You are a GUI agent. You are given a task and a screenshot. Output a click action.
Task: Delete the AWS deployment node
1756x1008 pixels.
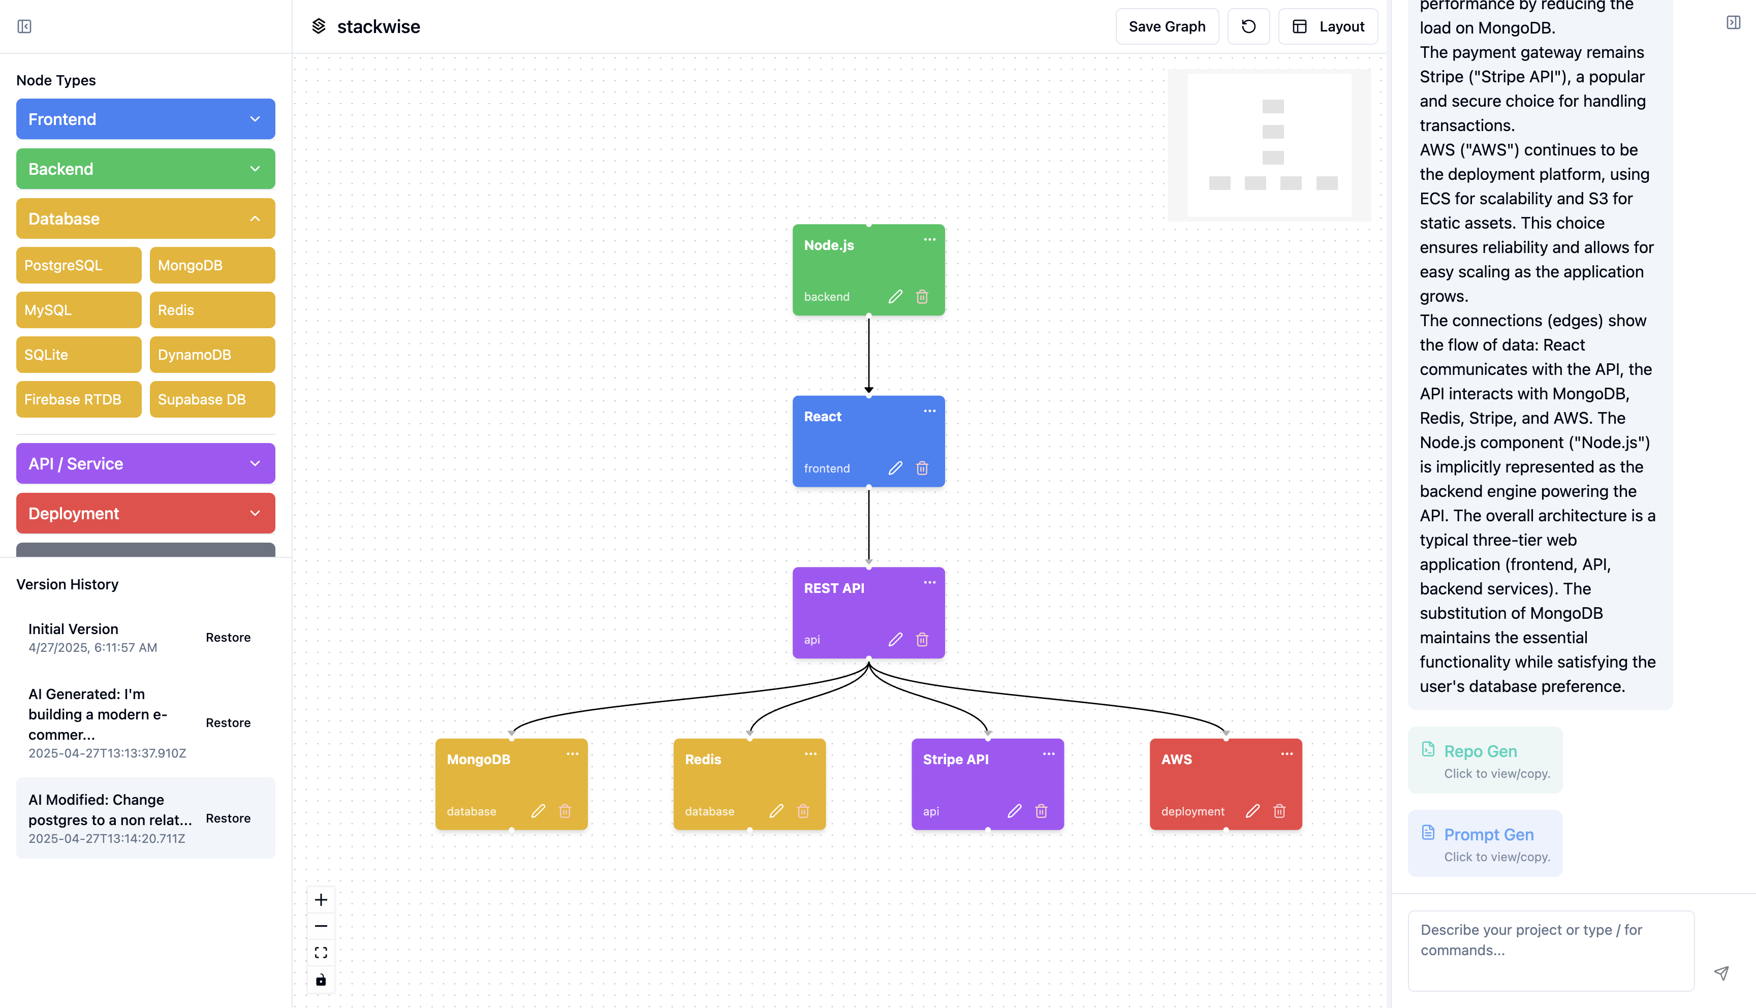tap(1279, 811)
